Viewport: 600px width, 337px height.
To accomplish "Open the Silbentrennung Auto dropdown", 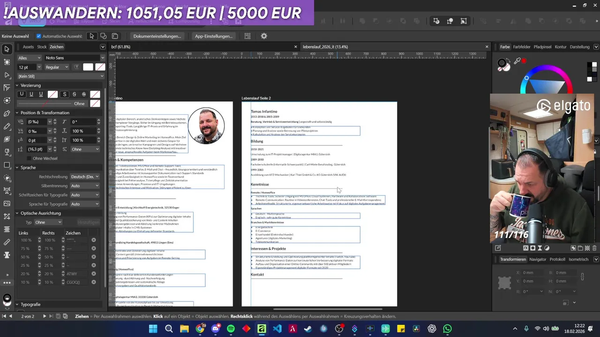I will (85, 186).
